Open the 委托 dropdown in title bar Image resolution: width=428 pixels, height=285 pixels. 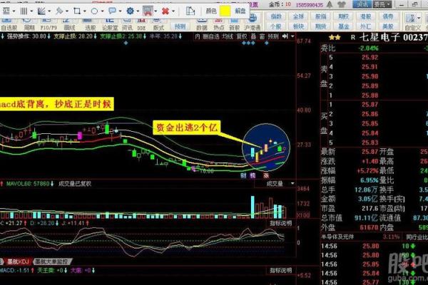382,4
